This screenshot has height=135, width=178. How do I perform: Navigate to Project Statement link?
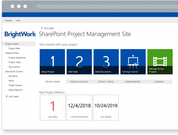[x=17, y=58]
